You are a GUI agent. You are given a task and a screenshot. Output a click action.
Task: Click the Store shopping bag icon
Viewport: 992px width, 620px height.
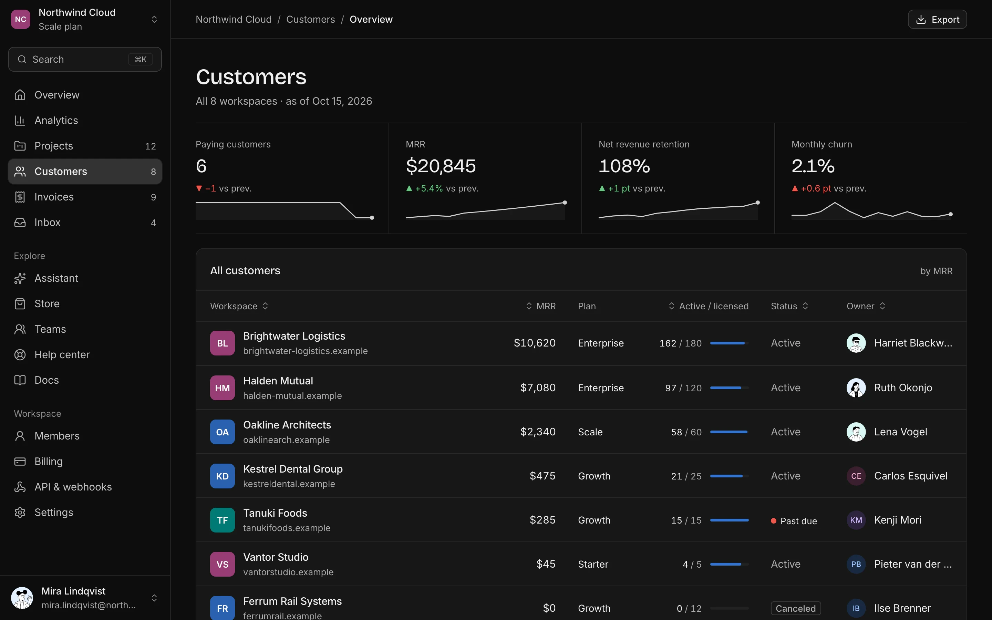[x=20, y=303]
